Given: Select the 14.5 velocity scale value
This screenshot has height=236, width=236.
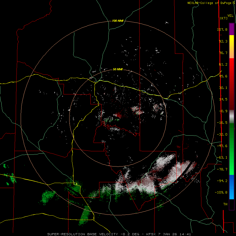Looking at the screenshot, I should [223, 99].
